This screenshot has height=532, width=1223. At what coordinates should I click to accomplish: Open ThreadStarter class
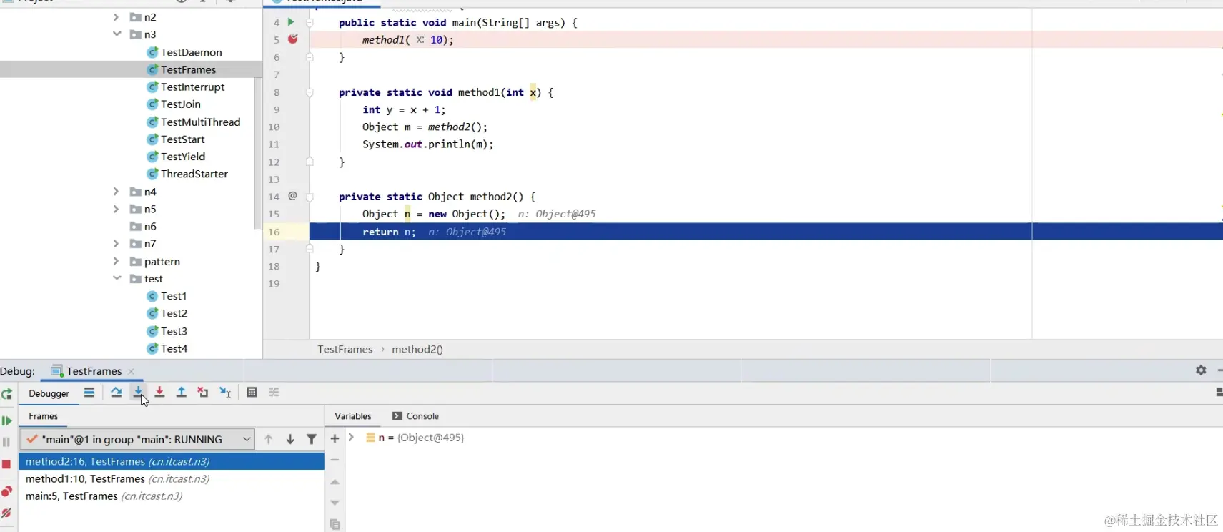187,174
